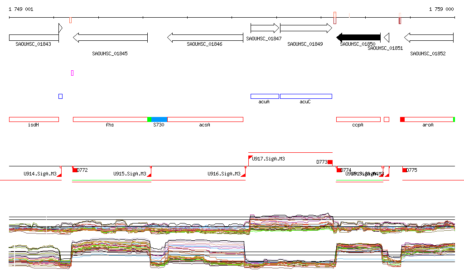This screenshot has height=277, width=464.
Task: Select the ccpA red annotation box
Action: pos(358,119)
